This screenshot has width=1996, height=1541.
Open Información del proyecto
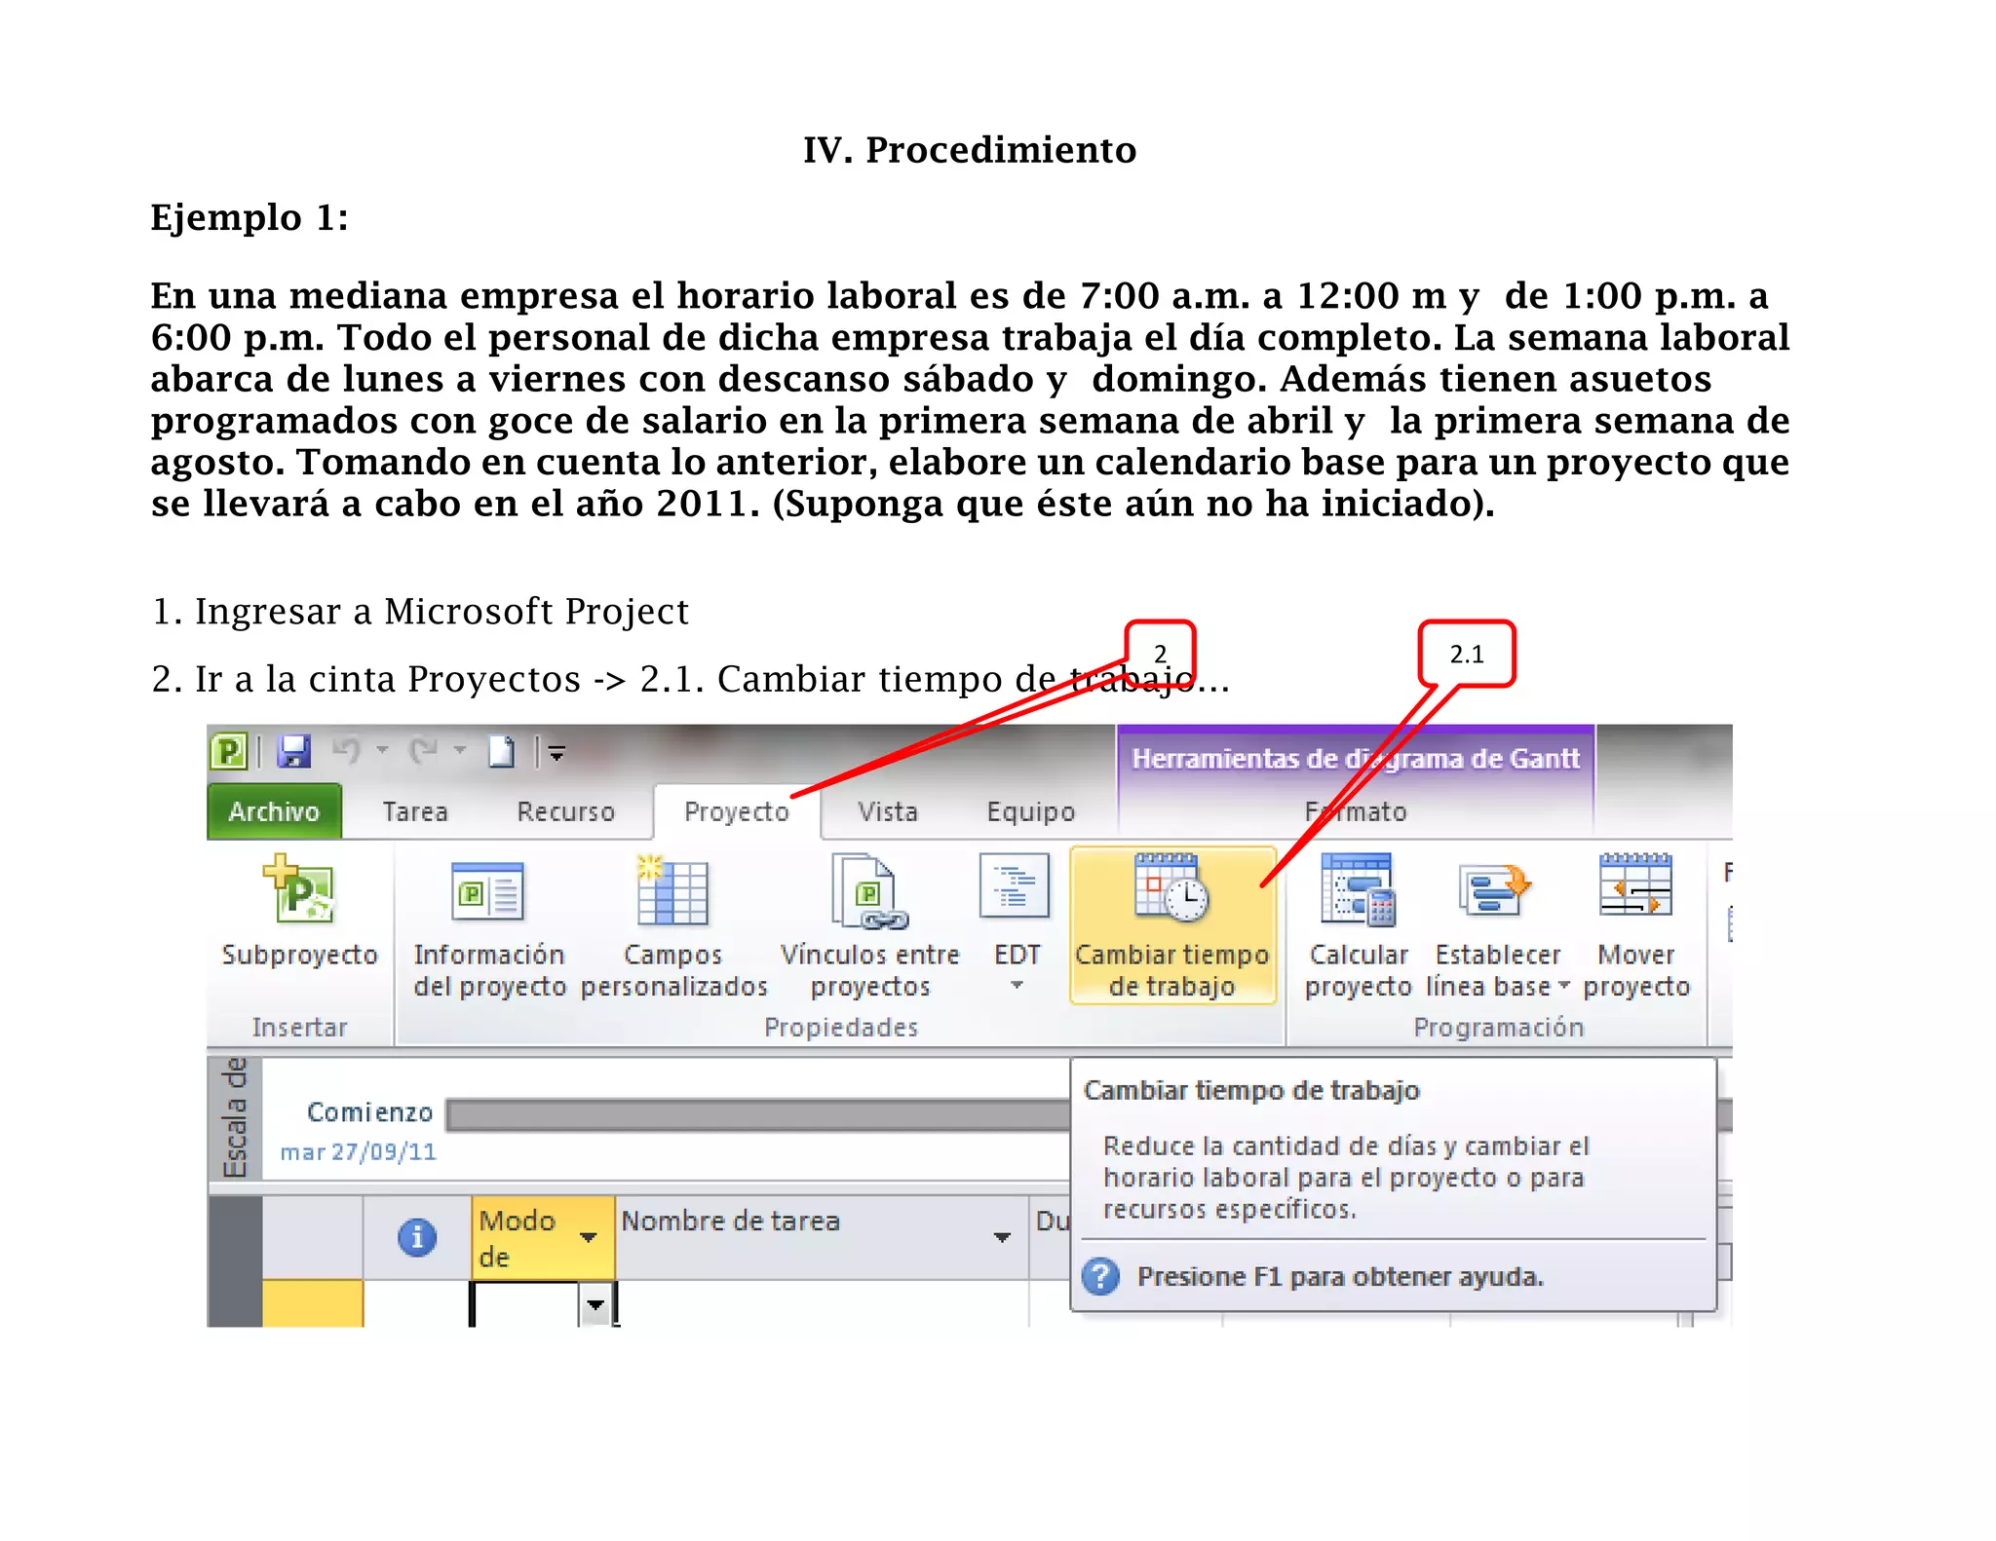tap(488, 891)
